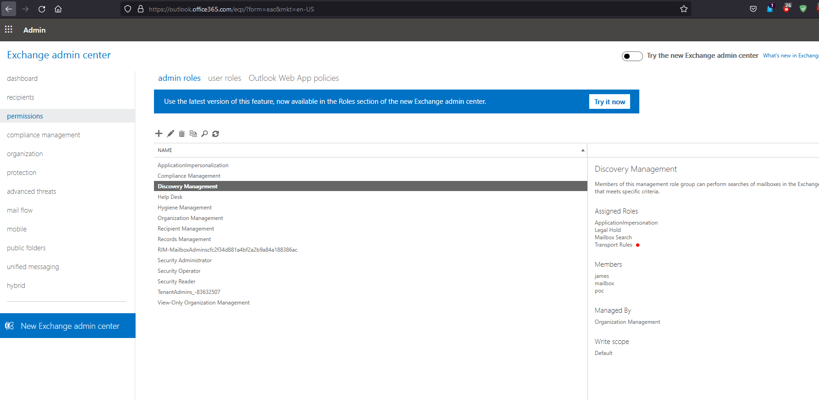The image size is (819, 400).
Task: Open the Outlook Web App policies tab
Action: point(294,78)
